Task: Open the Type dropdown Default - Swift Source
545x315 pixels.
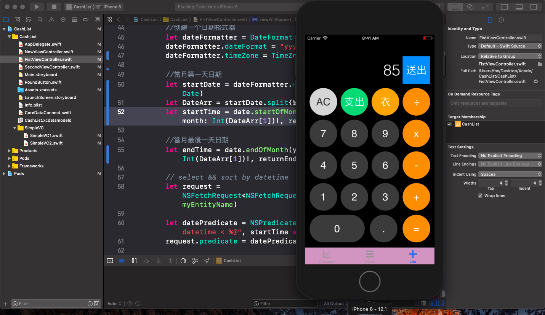Action: (510, 46)
